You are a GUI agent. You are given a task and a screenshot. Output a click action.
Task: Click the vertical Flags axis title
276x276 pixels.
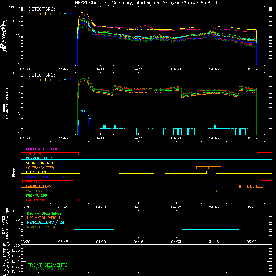pyautogui.click(x=14, y=172)
